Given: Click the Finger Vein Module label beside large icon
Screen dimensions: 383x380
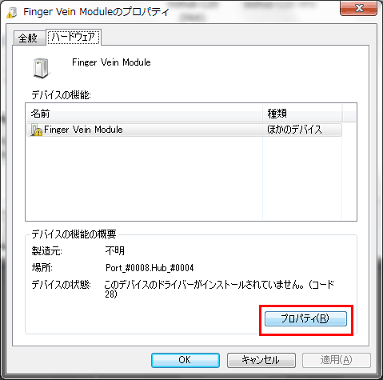Looking at the screenshot, I should coord(111,62).
